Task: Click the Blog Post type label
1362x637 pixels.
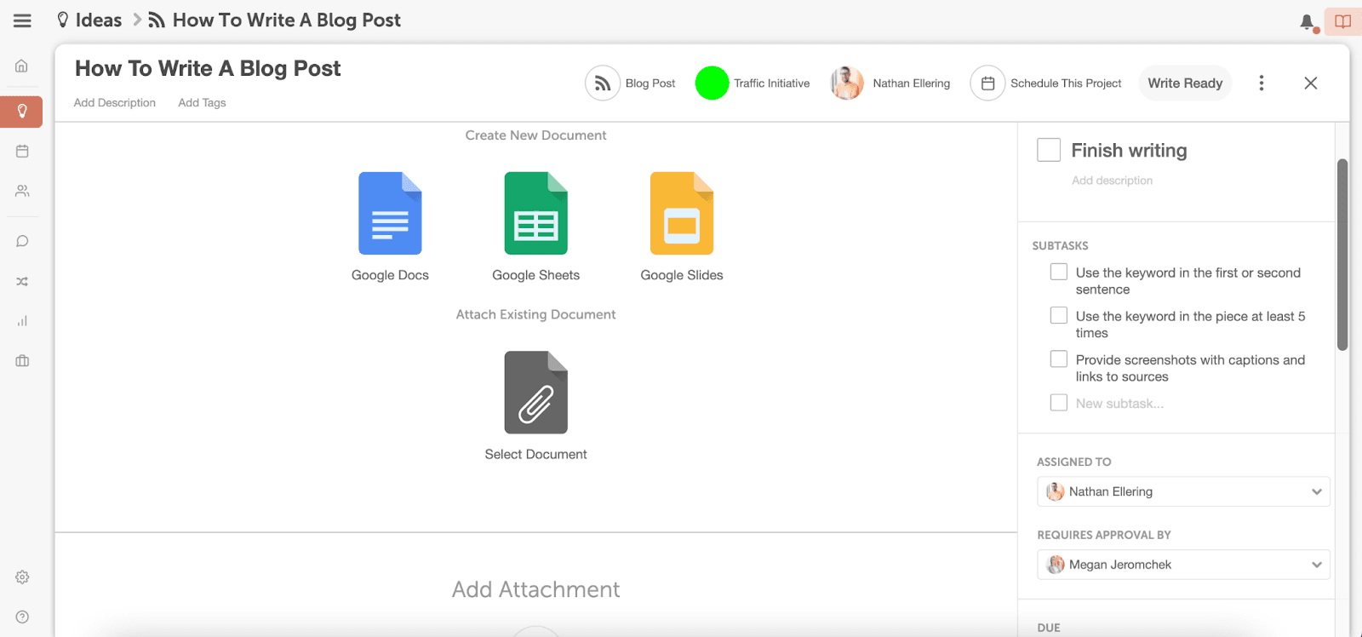Action: point(650,83)
